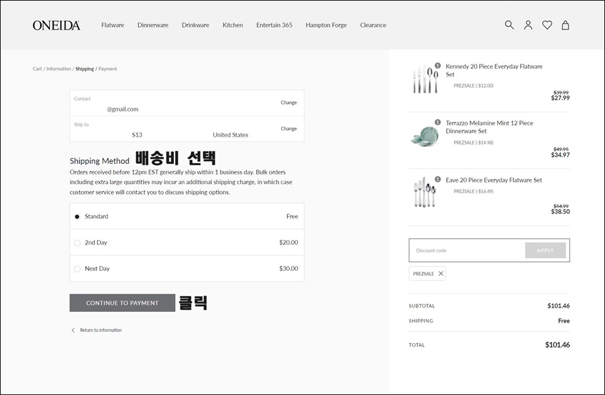Click the Subtotal $101.46 value
This screenshot has width=605, height=395.
point(558,306)
